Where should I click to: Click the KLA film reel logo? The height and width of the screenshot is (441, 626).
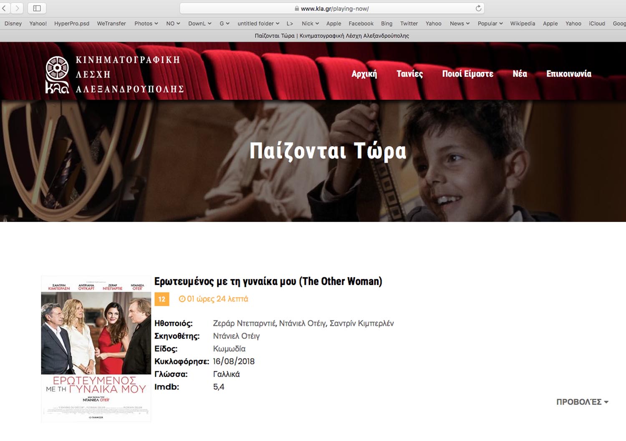(x=57, y=74)
